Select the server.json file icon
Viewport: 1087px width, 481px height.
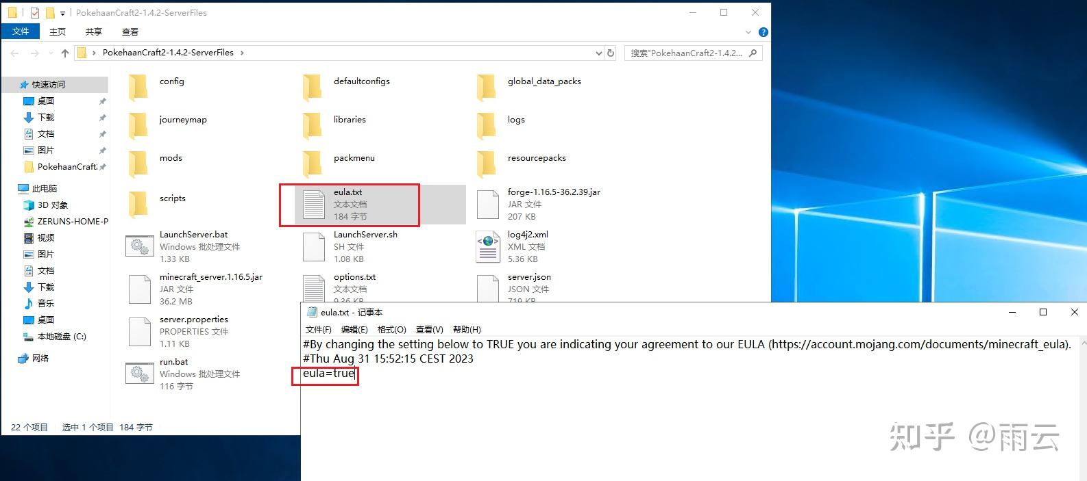pos(488,288)
